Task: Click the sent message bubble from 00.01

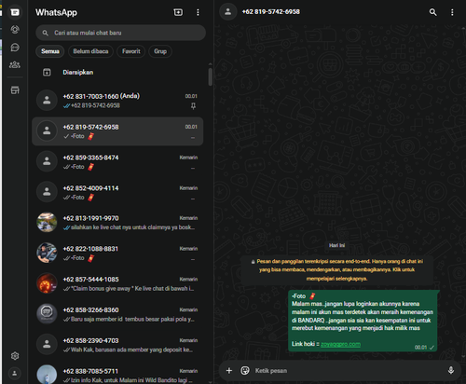Action: [363, 321]
